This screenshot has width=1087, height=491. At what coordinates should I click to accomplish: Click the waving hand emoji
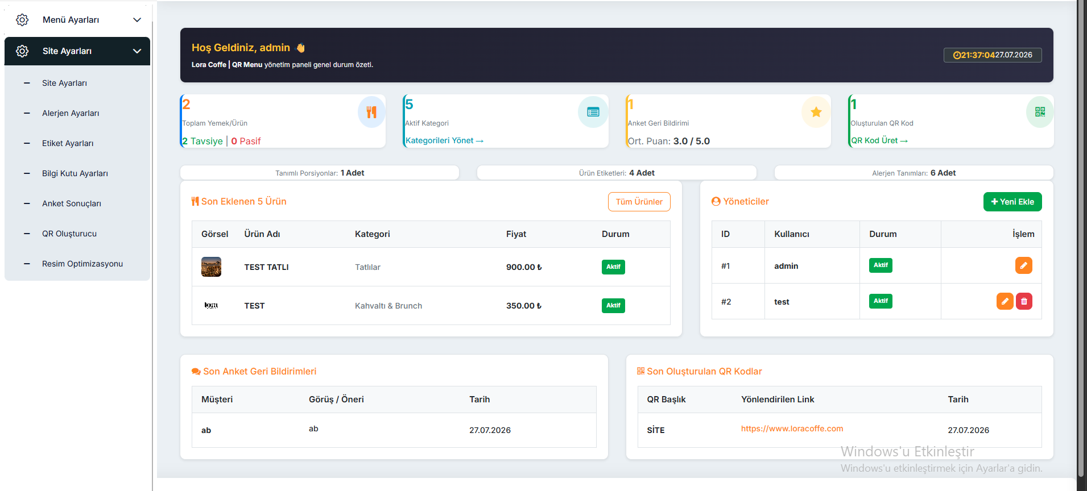(301, 48)
